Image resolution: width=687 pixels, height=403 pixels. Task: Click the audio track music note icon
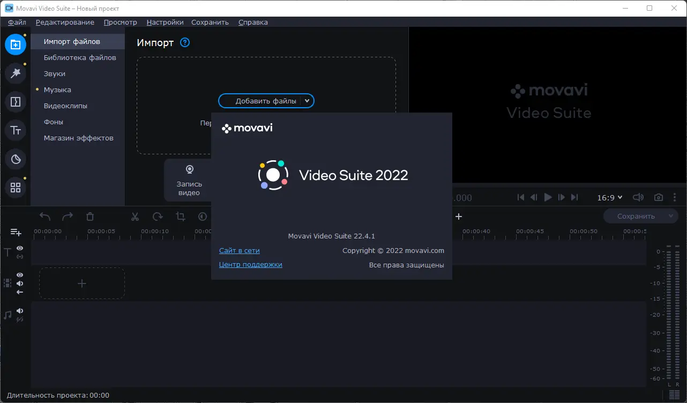[x=8, y=315]
